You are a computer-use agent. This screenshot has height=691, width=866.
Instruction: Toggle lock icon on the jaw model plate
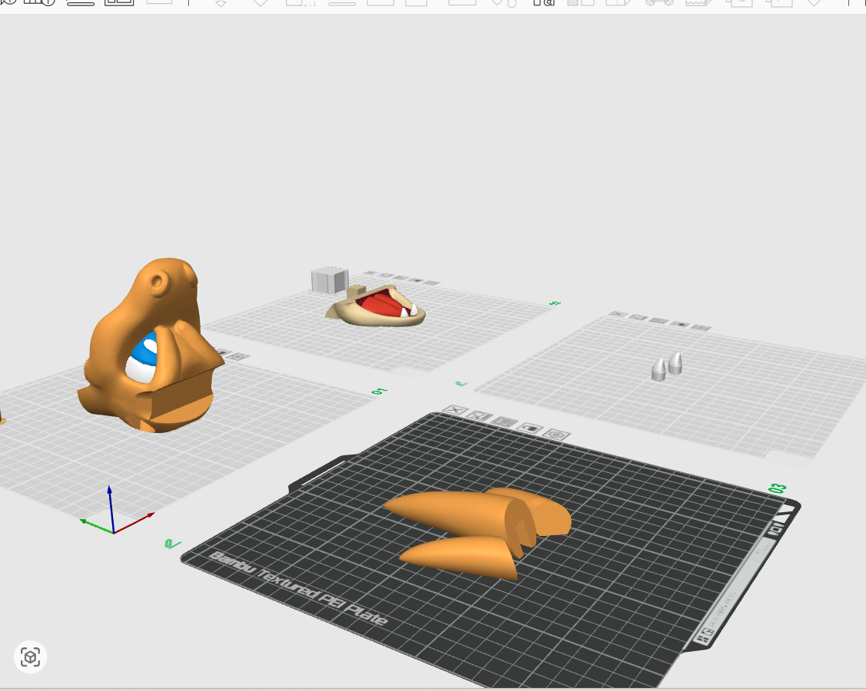tap(417, 280)
